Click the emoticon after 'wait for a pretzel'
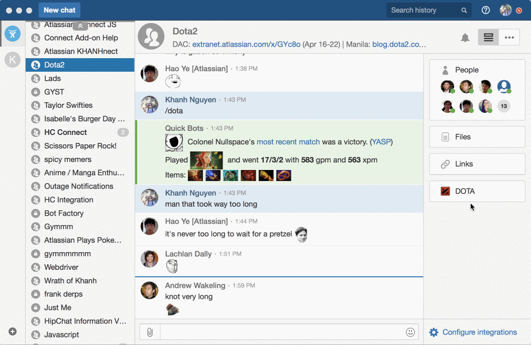This screenshot has height=345, width=531. 301,235
